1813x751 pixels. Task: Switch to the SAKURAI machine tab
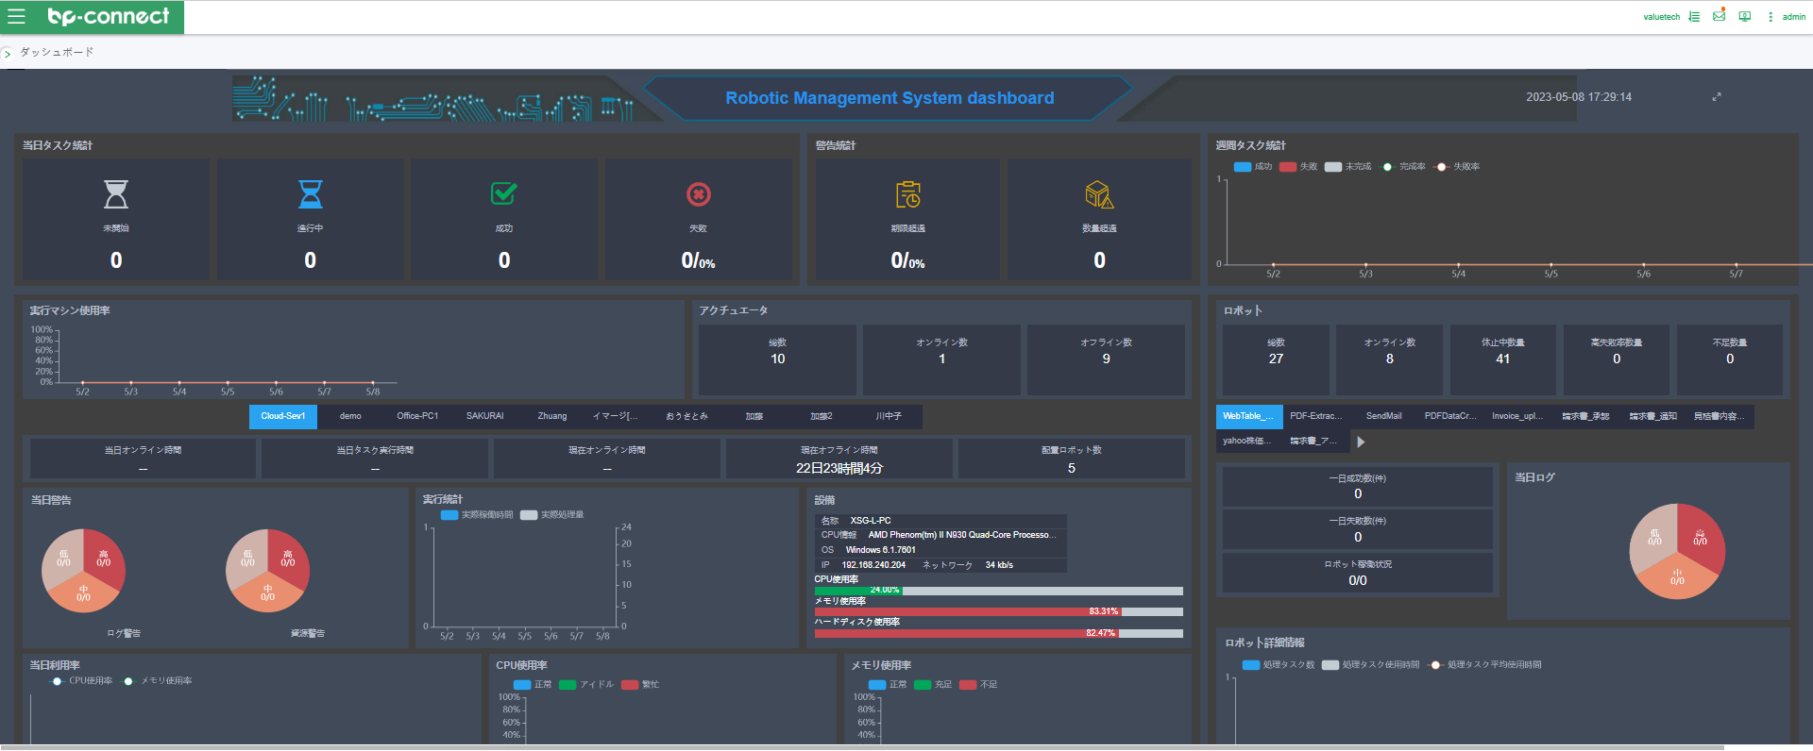[x=484, y=416]
